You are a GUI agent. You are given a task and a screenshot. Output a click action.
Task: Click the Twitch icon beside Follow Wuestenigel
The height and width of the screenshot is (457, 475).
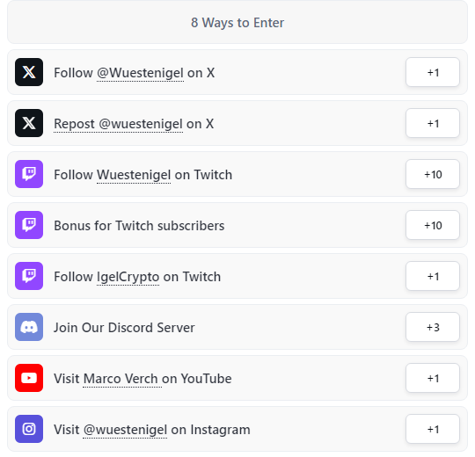point(29,174)
